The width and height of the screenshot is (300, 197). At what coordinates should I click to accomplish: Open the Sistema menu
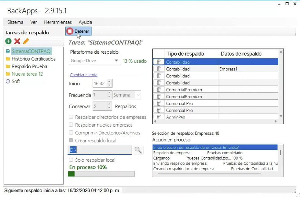[x=15, y=22]
